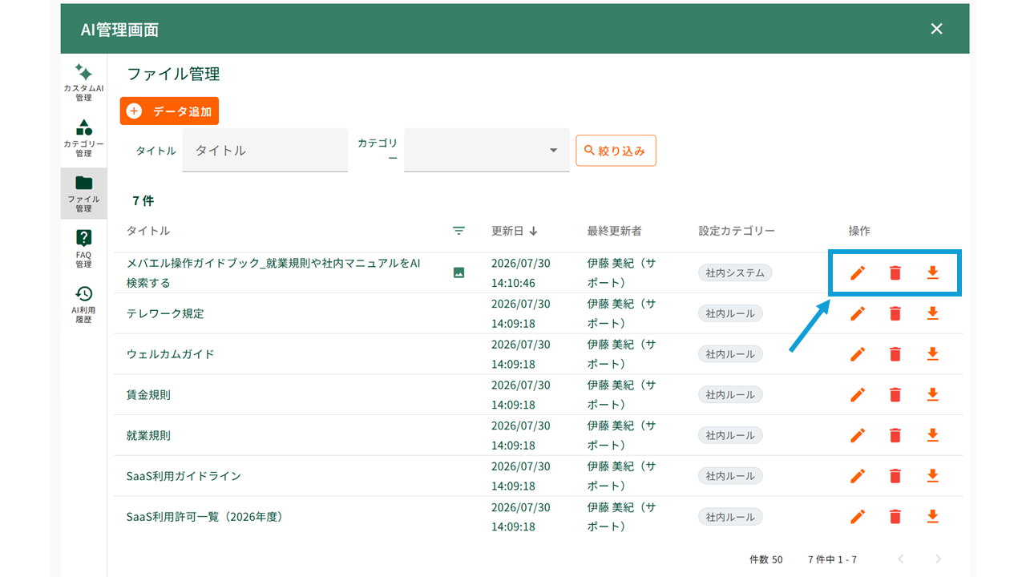Edit the SaaS利用許可一覧（2026年度） entry
The image size is (1026, 577).
[858, 517]
